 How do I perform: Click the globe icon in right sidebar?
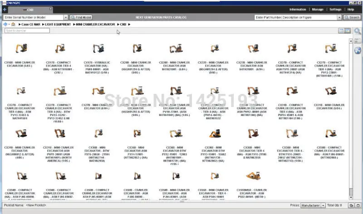point(358,50)
